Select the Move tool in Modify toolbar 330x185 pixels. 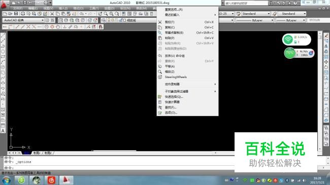(326, 62)
